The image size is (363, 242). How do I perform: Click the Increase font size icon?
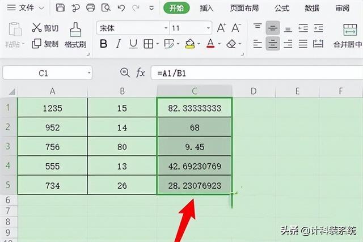222,28
